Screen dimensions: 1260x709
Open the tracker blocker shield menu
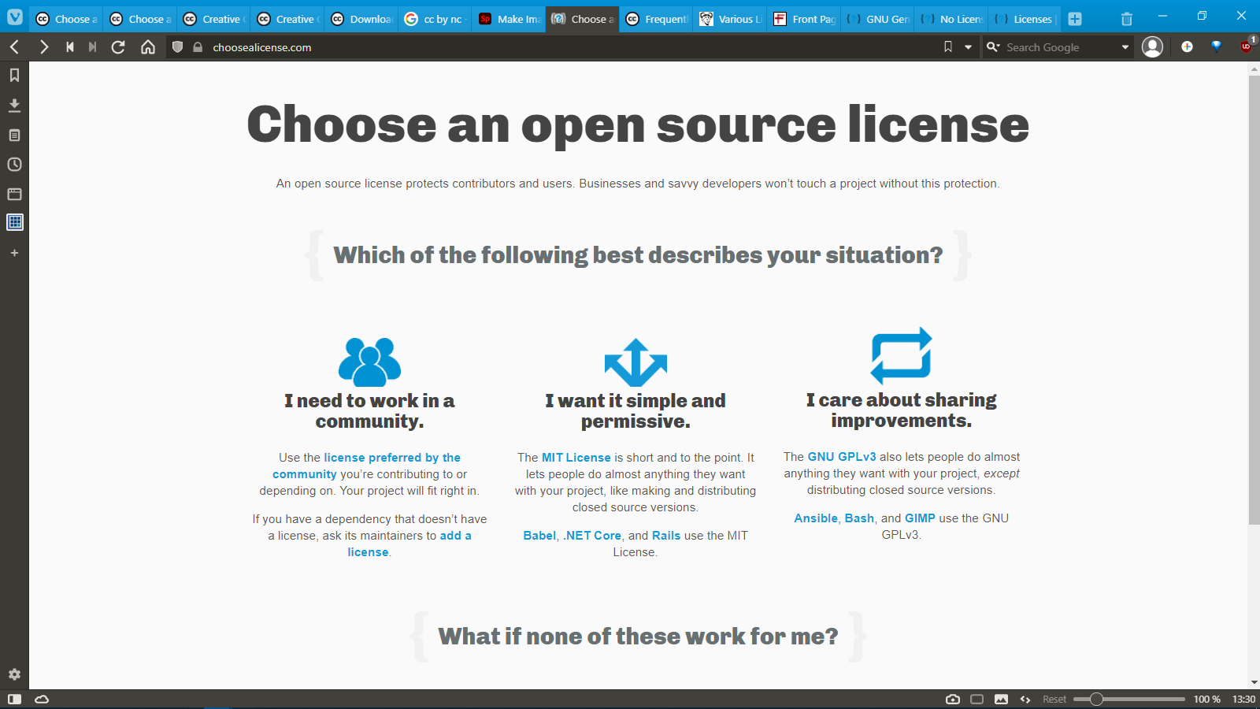pos(177,47)
